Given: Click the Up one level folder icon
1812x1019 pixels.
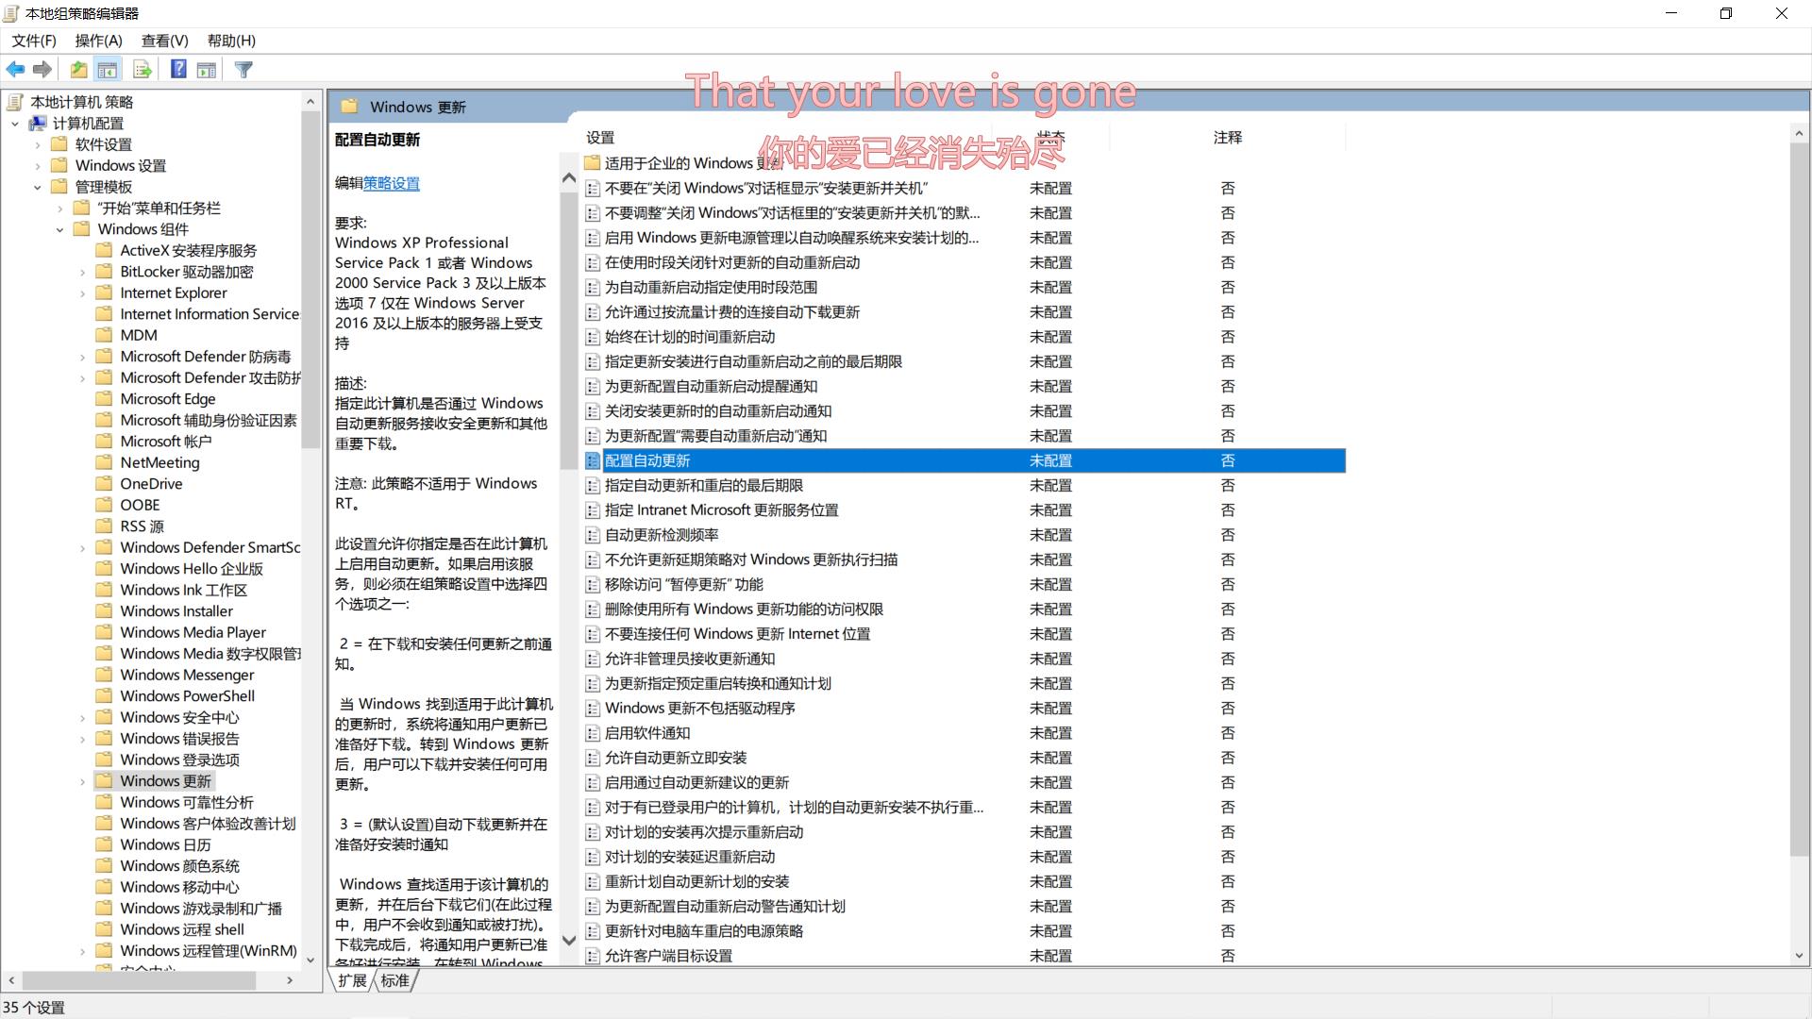Looking at the screenshot, I should [x=79, y=70].
